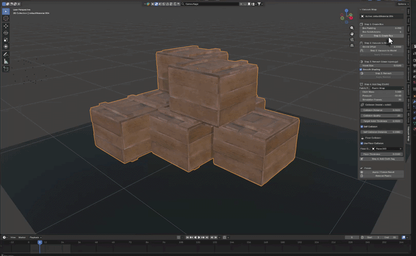
Task: Toggle the Self Collision checkbox
Action: 361,126
